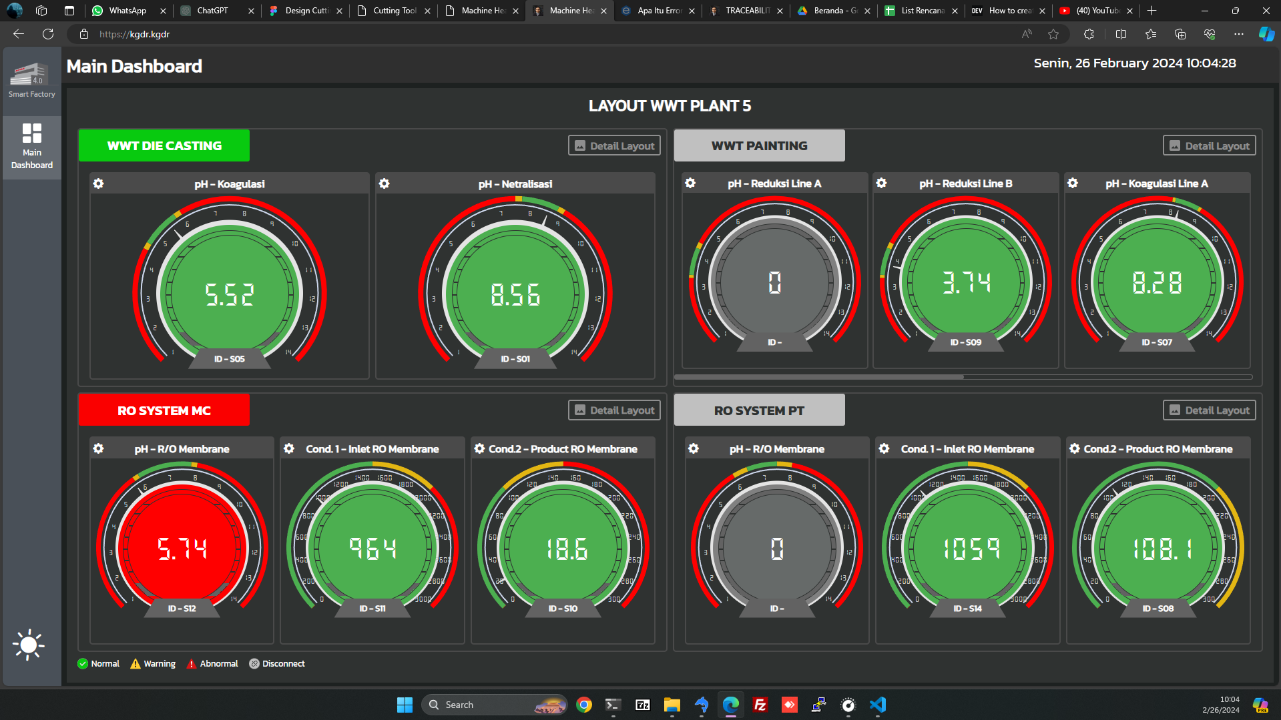Click the Smart Factory logo icon
1281x720 pixels.
click(x=31, y=74)
